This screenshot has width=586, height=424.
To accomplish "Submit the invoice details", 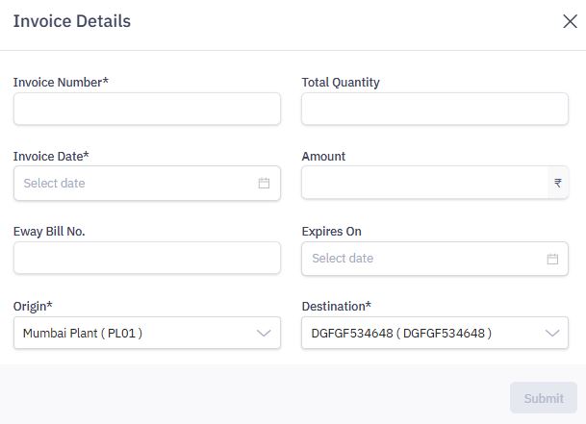I will pos(544,398).
